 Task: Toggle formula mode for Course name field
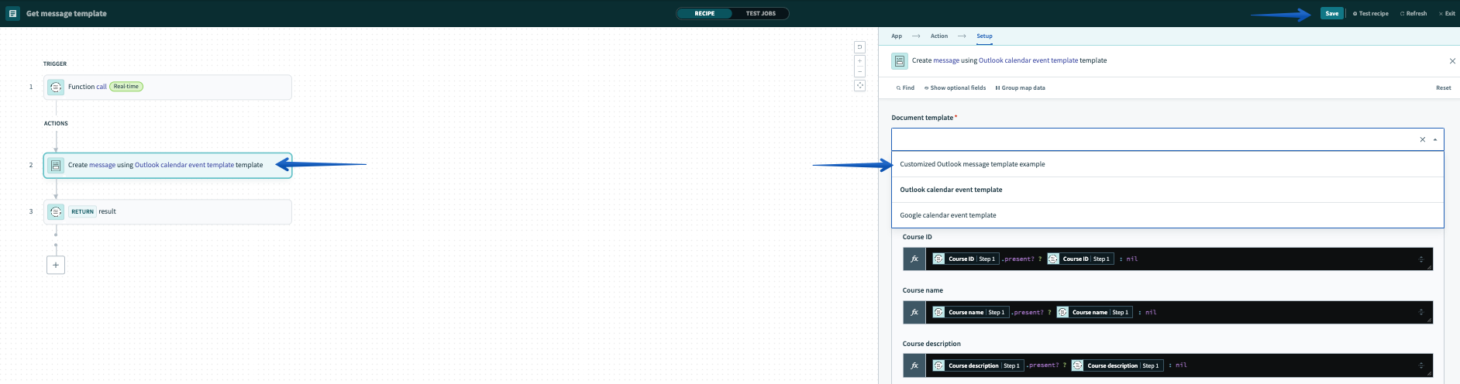pos(914,313)
